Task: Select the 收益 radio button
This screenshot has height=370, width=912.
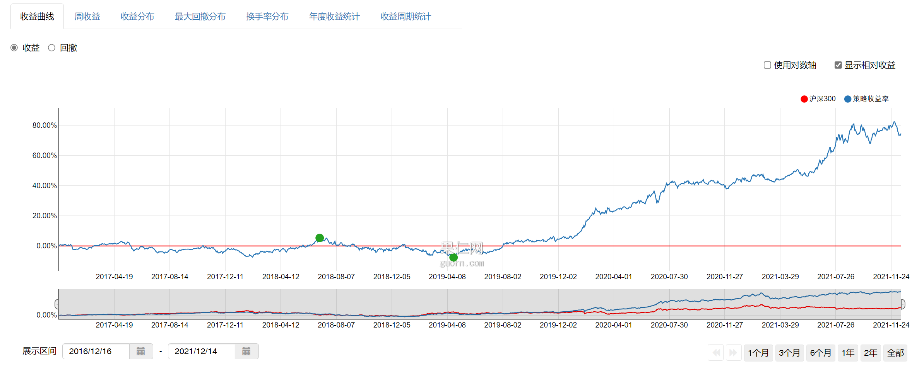Action: 14,48
